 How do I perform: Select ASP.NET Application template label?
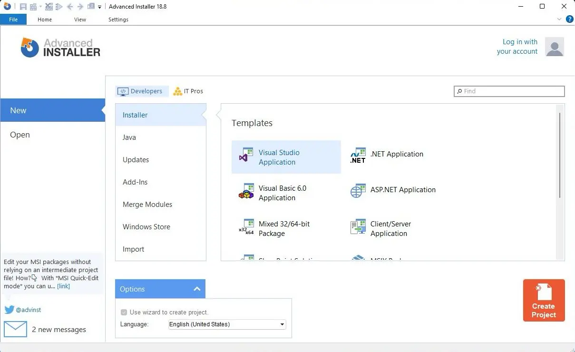pos(403,190)
